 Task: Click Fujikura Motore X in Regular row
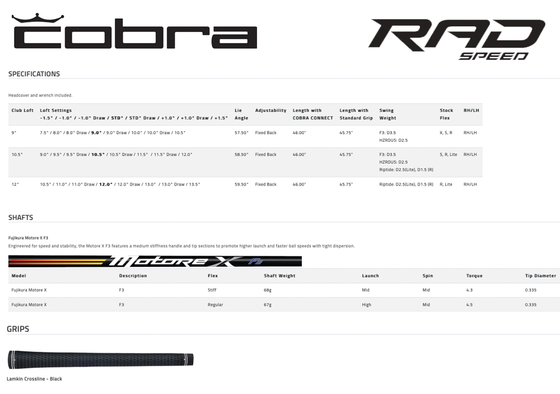[29, 305]
